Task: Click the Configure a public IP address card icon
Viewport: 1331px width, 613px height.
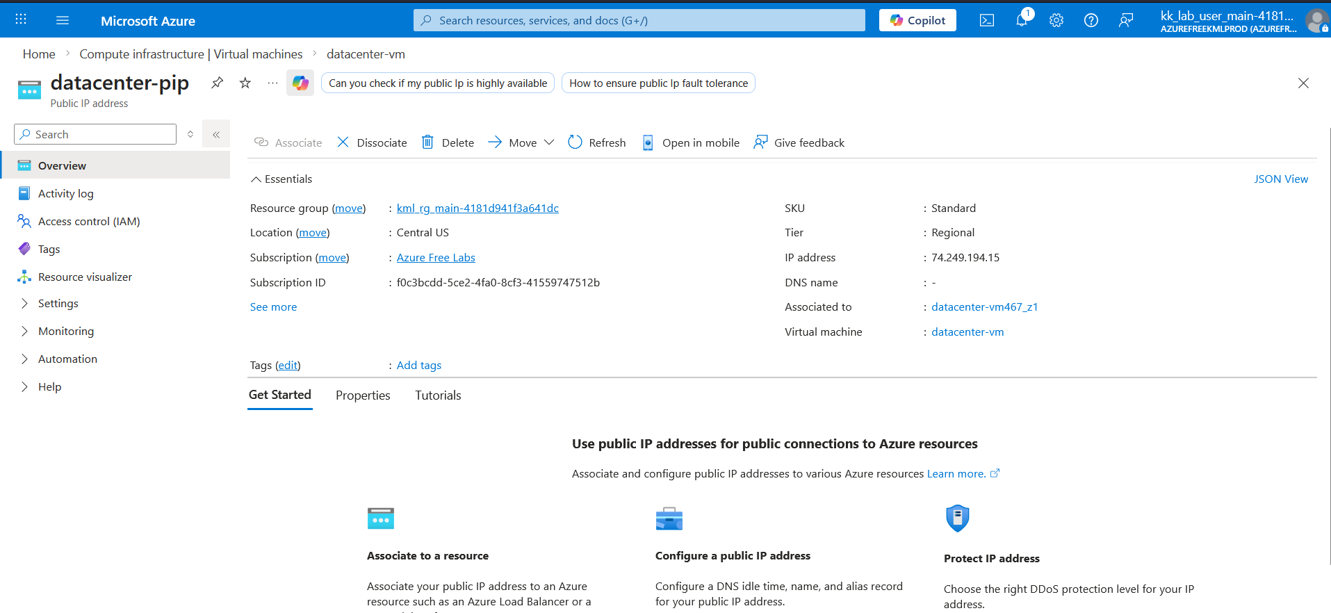Action: (x=669, y=518)
